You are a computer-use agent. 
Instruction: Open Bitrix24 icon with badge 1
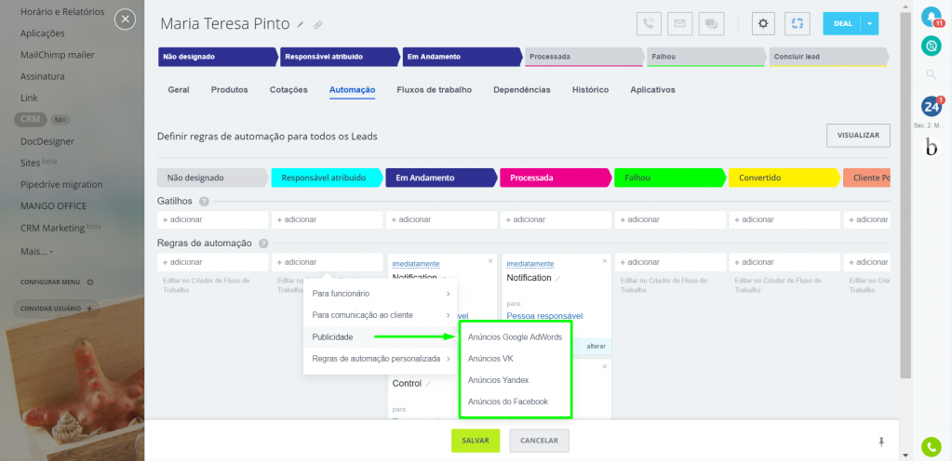click(x=931, y=107)
